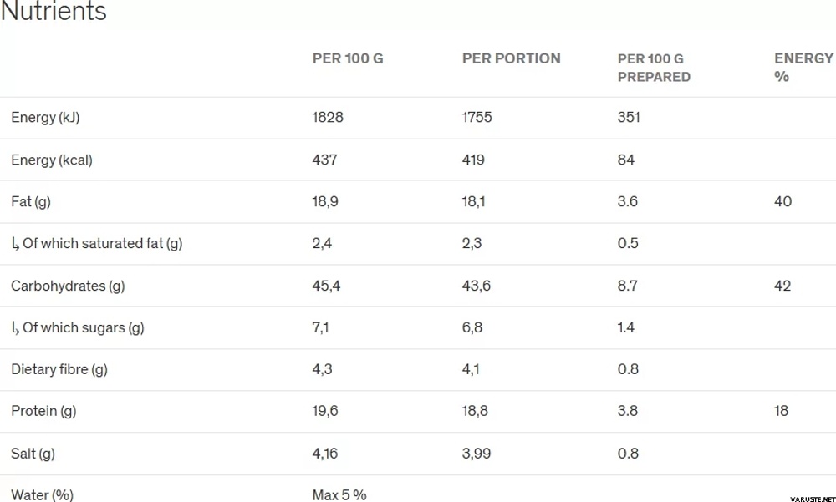
Task: Click the indent arrow before sugars
Action: (x=15, y=328)
